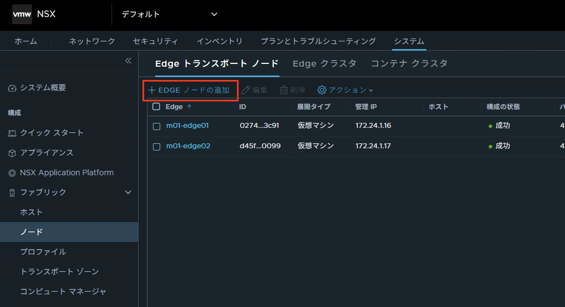Open the セキュリティ tab
565x307 pixels.
click(155, 41)
